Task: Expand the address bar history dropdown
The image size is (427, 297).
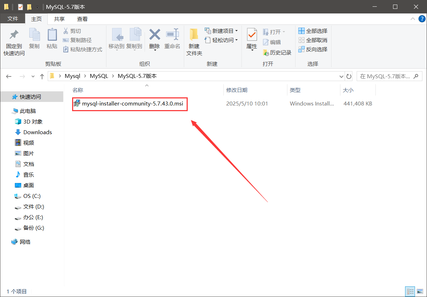Action: pos(341,76)
